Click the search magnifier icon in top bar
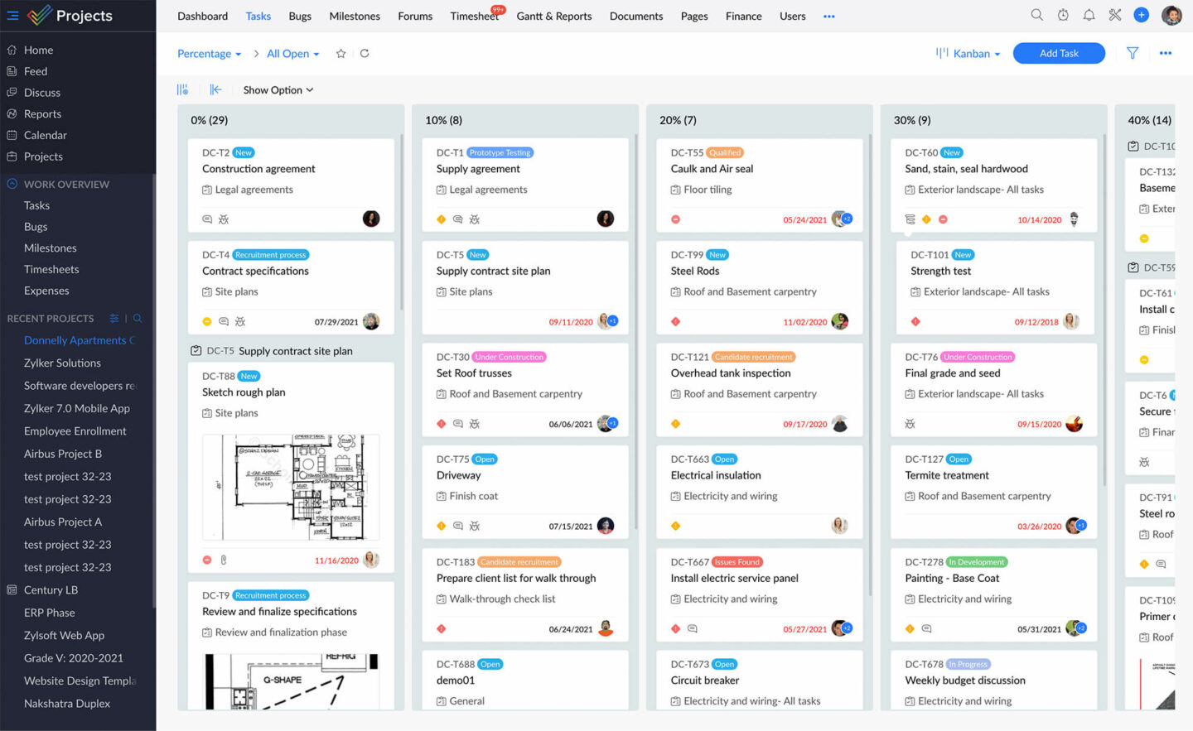1193x731 pixels. pyautogui.click(x=1036, y=15)
